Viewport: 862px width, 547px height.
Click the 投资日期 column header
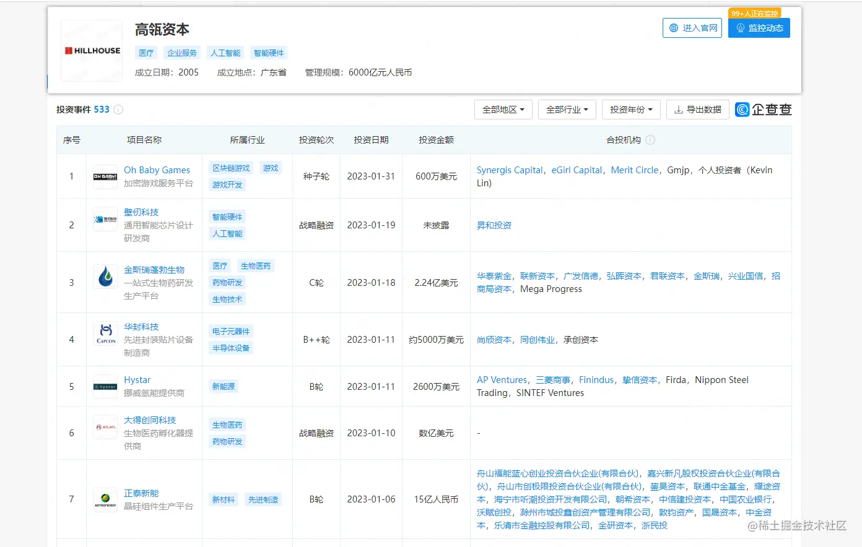(371, 140)
